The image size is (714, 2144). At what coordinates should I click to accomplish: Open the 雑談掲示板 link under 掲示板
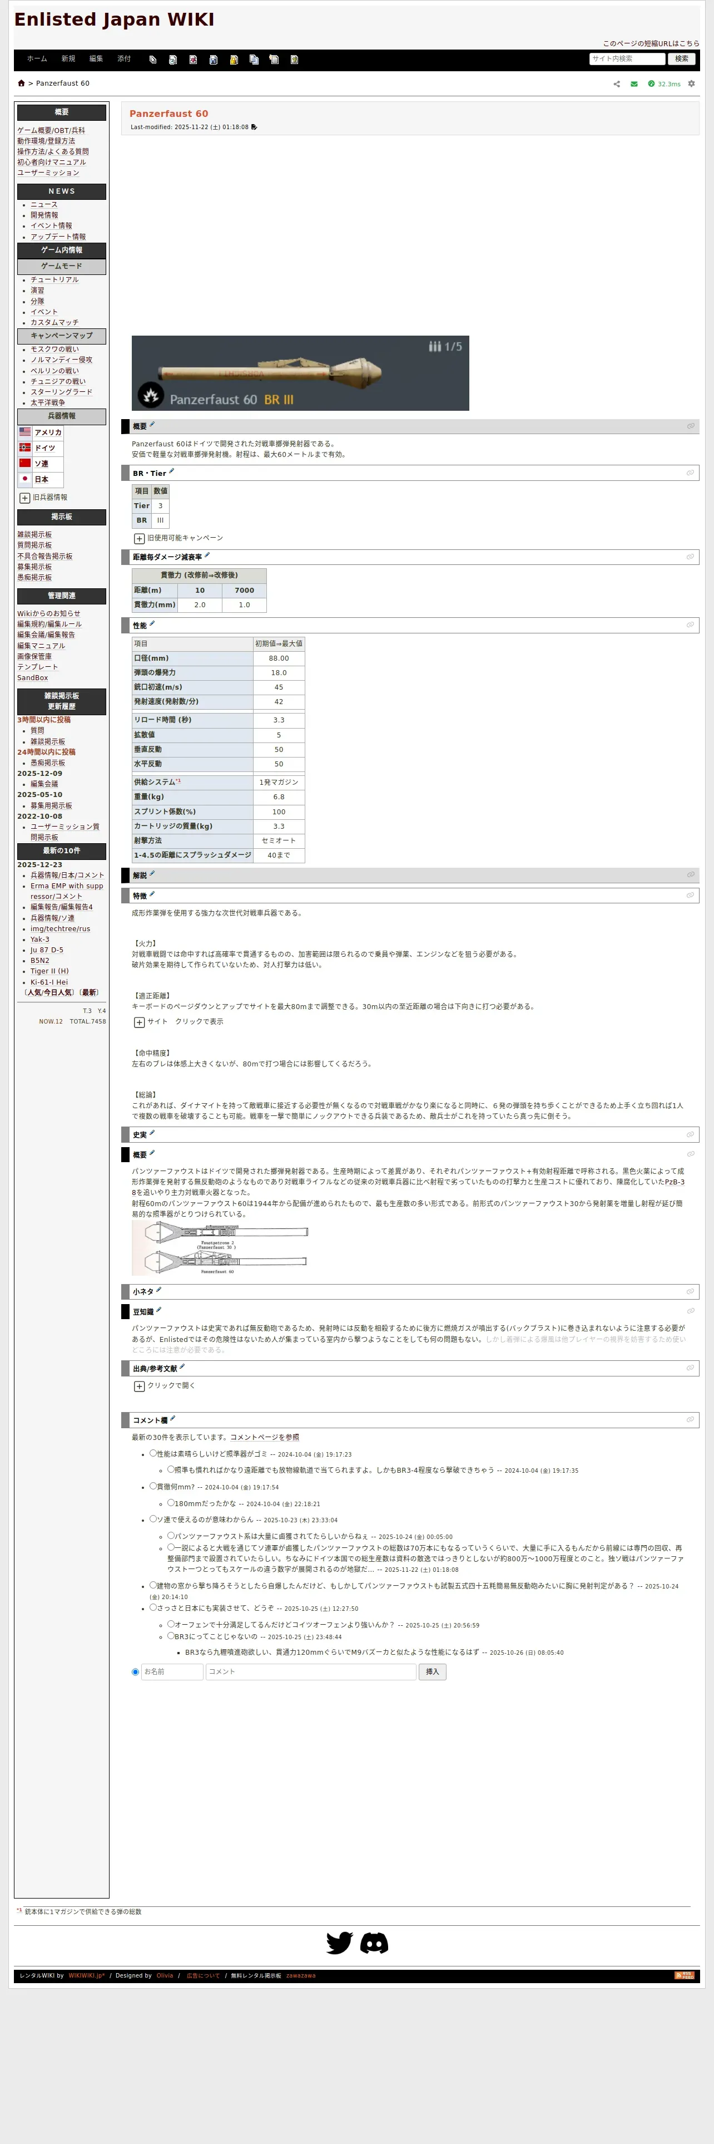click(35, 534)
